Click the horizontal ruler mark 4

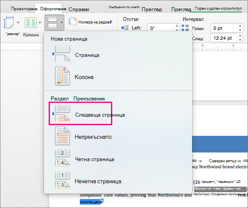point(203,46)
